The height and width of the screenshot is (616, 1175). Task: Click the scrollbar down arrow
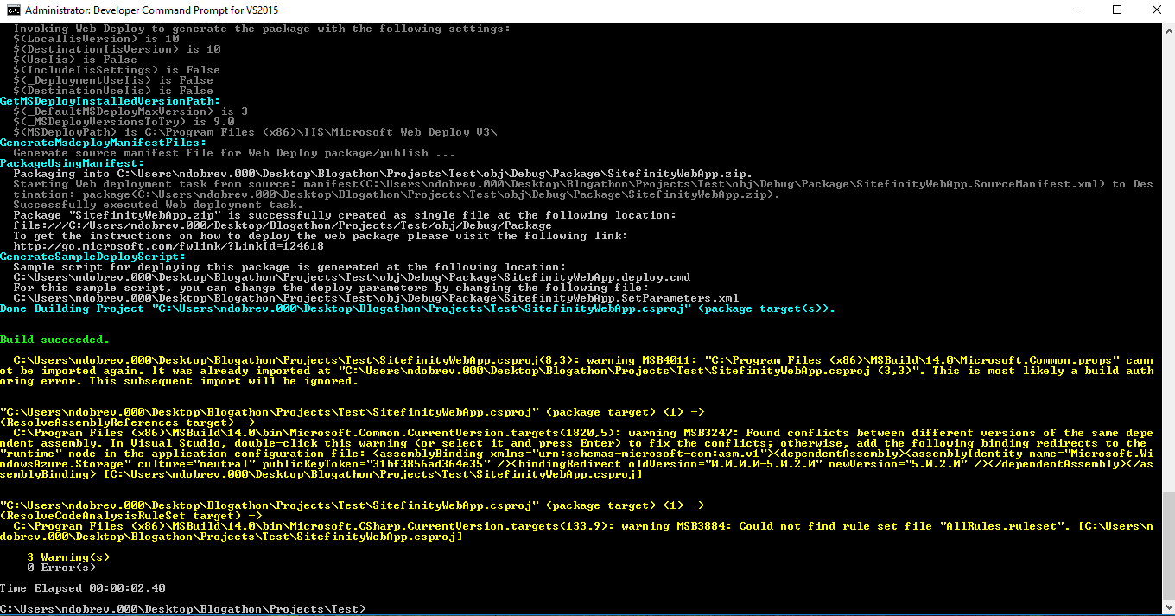tap(1167, 608)
